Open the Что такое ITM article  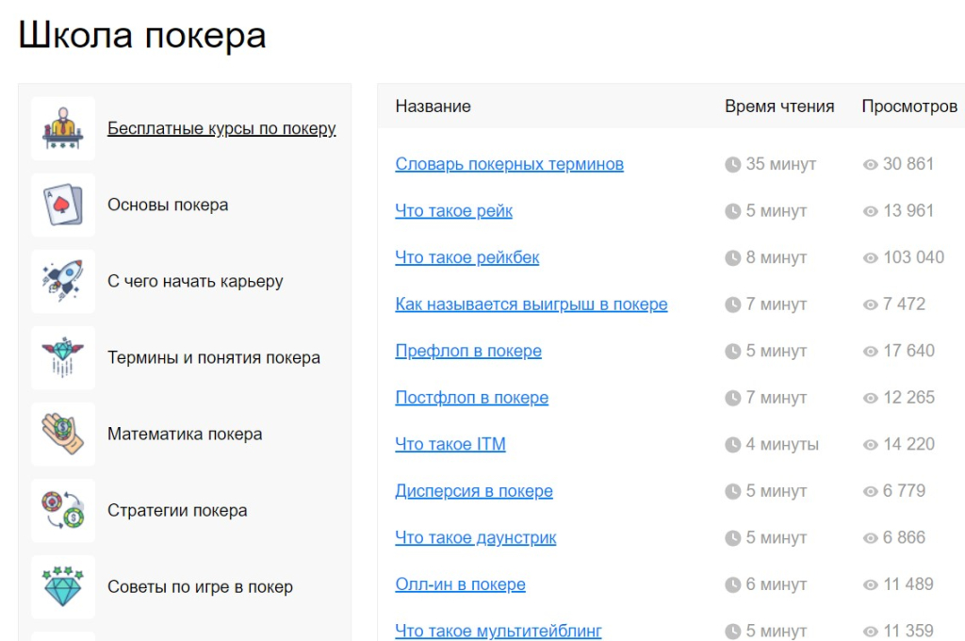[450, 444]
